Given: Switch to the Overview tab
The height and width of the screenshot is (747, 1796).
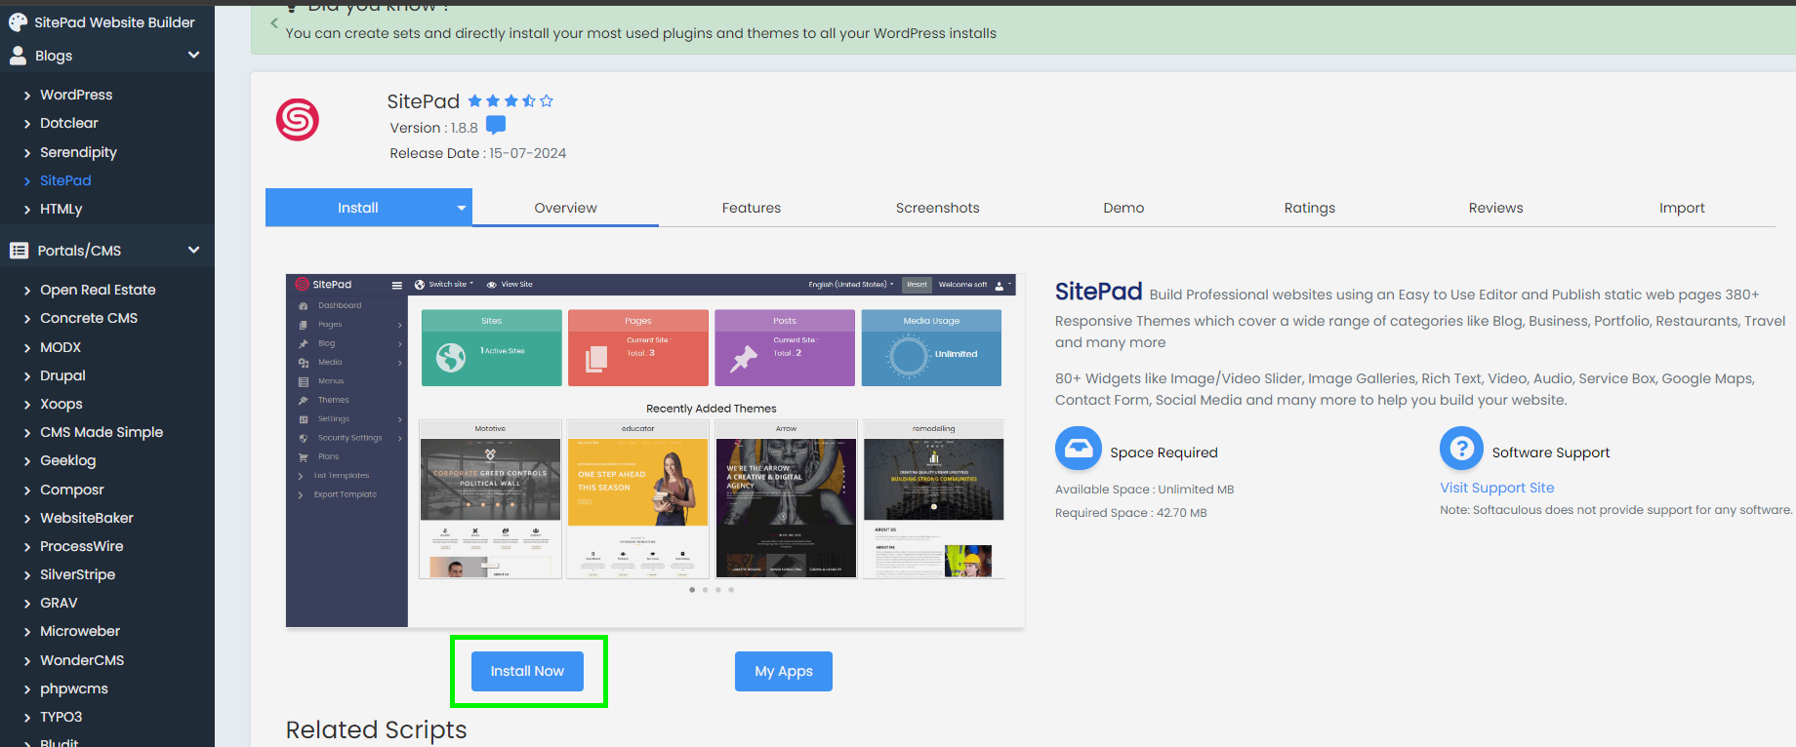Looking at the screenshot, I should tap(565, 208).
